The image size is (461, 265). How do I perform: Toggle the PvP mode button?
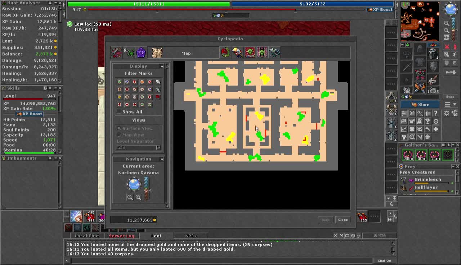pyautogui.click(x=450, y=72)
